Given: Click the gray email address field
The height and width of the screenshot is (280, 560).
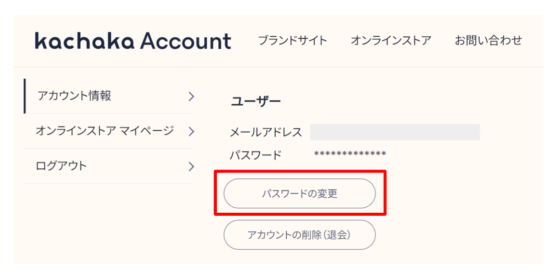Looking at the screenshot, I should tap(394, 132).
